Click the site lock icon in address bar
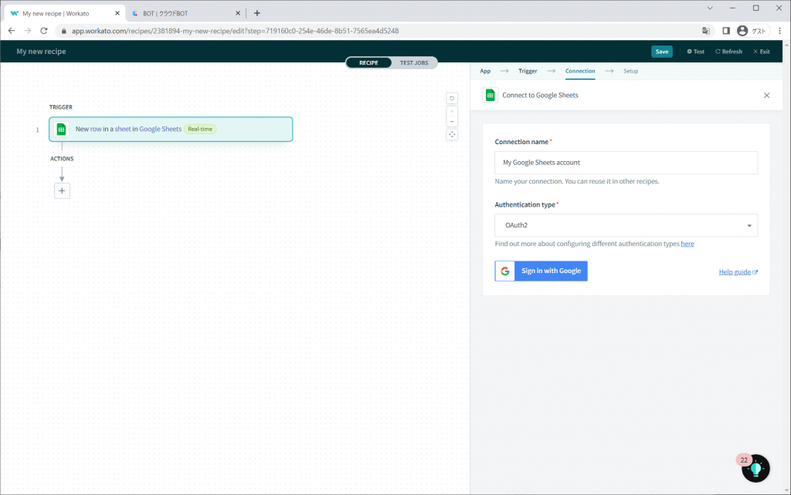Image resolution: width=791 pixels, height=495 pixels. [63, 31]
